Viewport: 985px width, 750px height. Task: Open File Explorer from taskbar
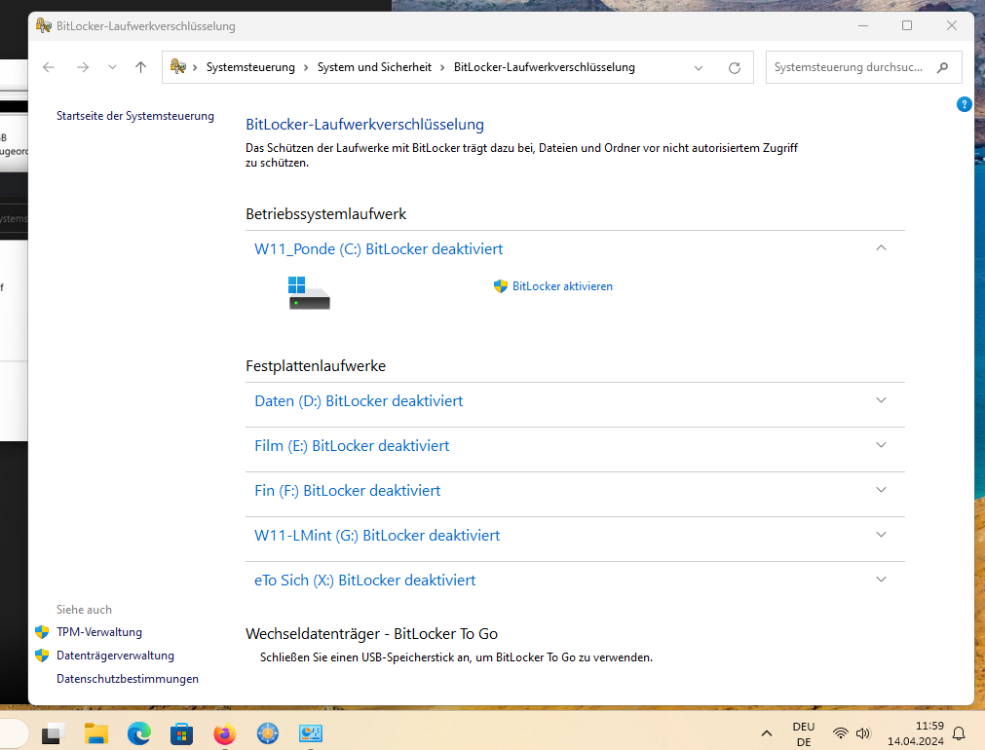[x=96, y=733]
